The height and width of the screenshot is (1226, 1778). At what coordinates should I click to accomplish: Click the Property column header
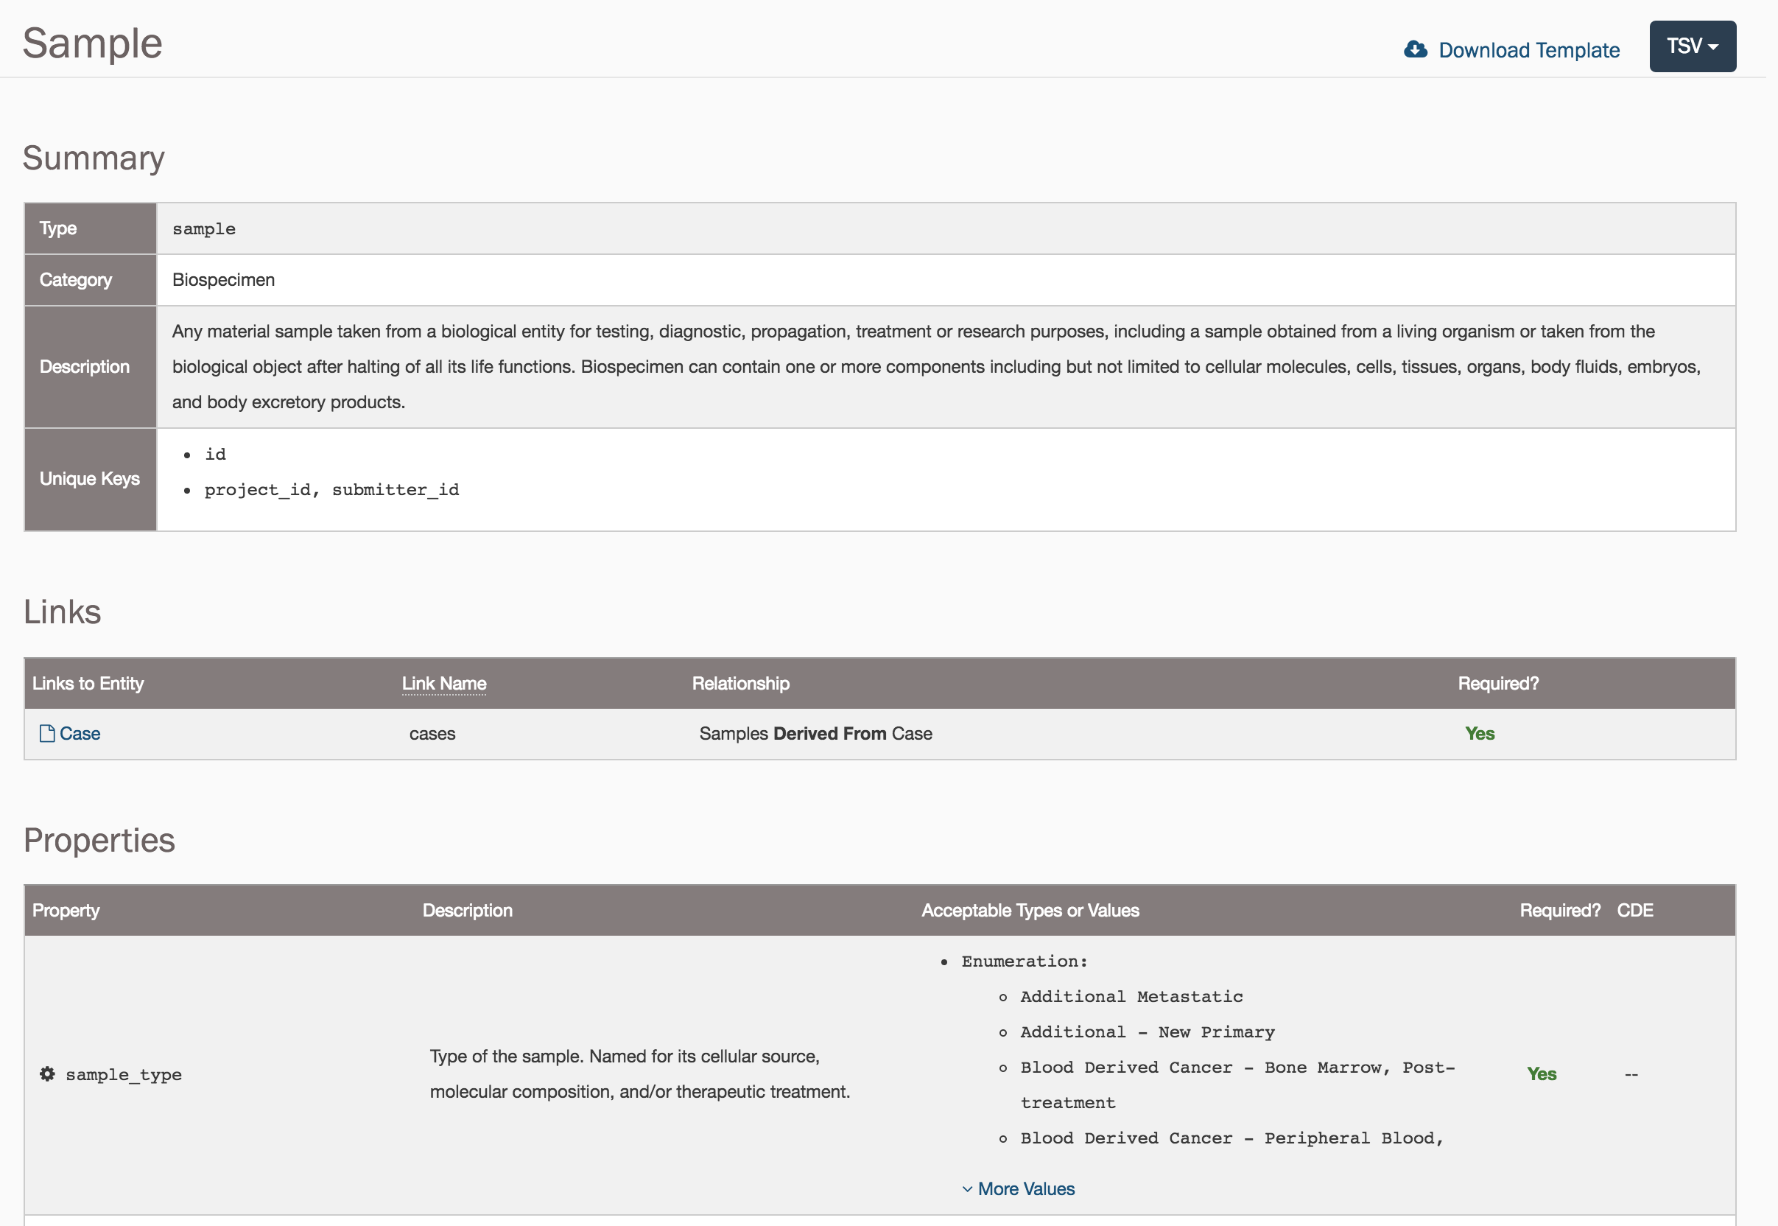[66, 910]
